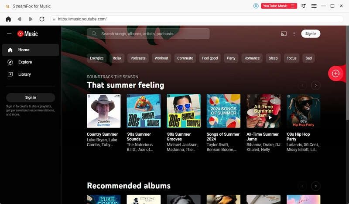Navigate back with the left arrow

coord(19,19)
